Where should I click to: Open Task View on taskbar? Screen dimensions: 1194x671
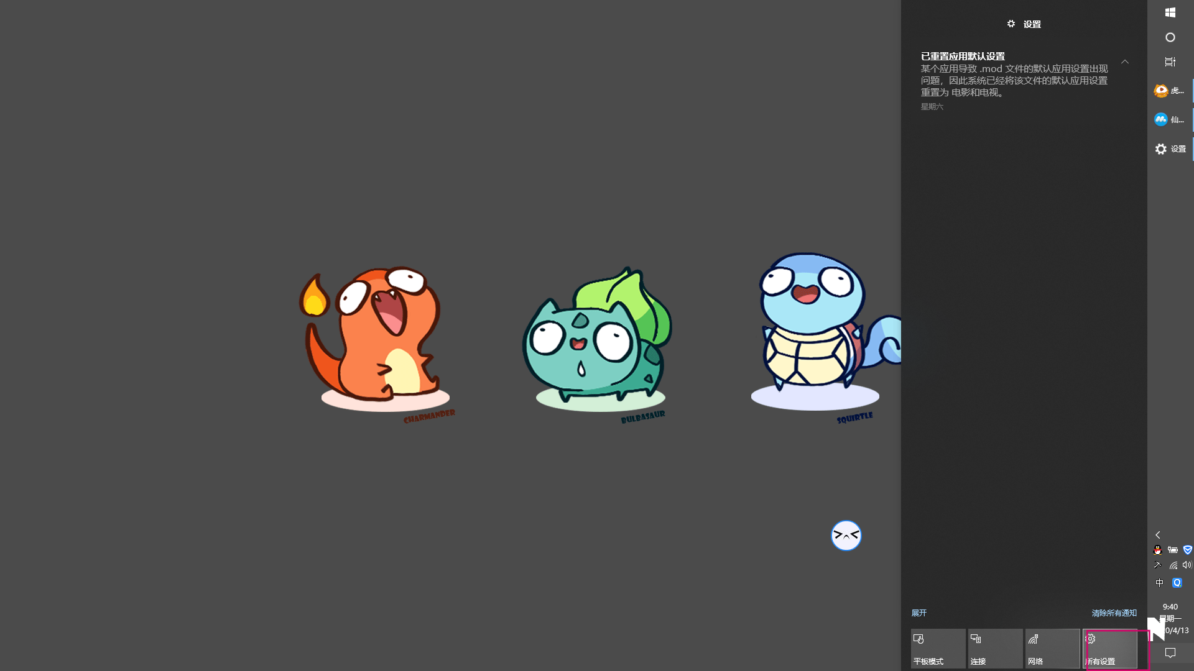(x=1170, y=62)
